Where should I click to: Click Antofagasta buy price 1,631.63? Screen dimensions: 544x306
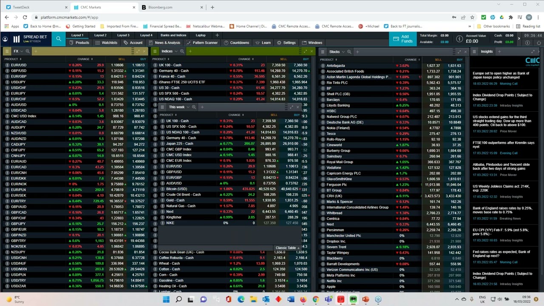point(454,66)
